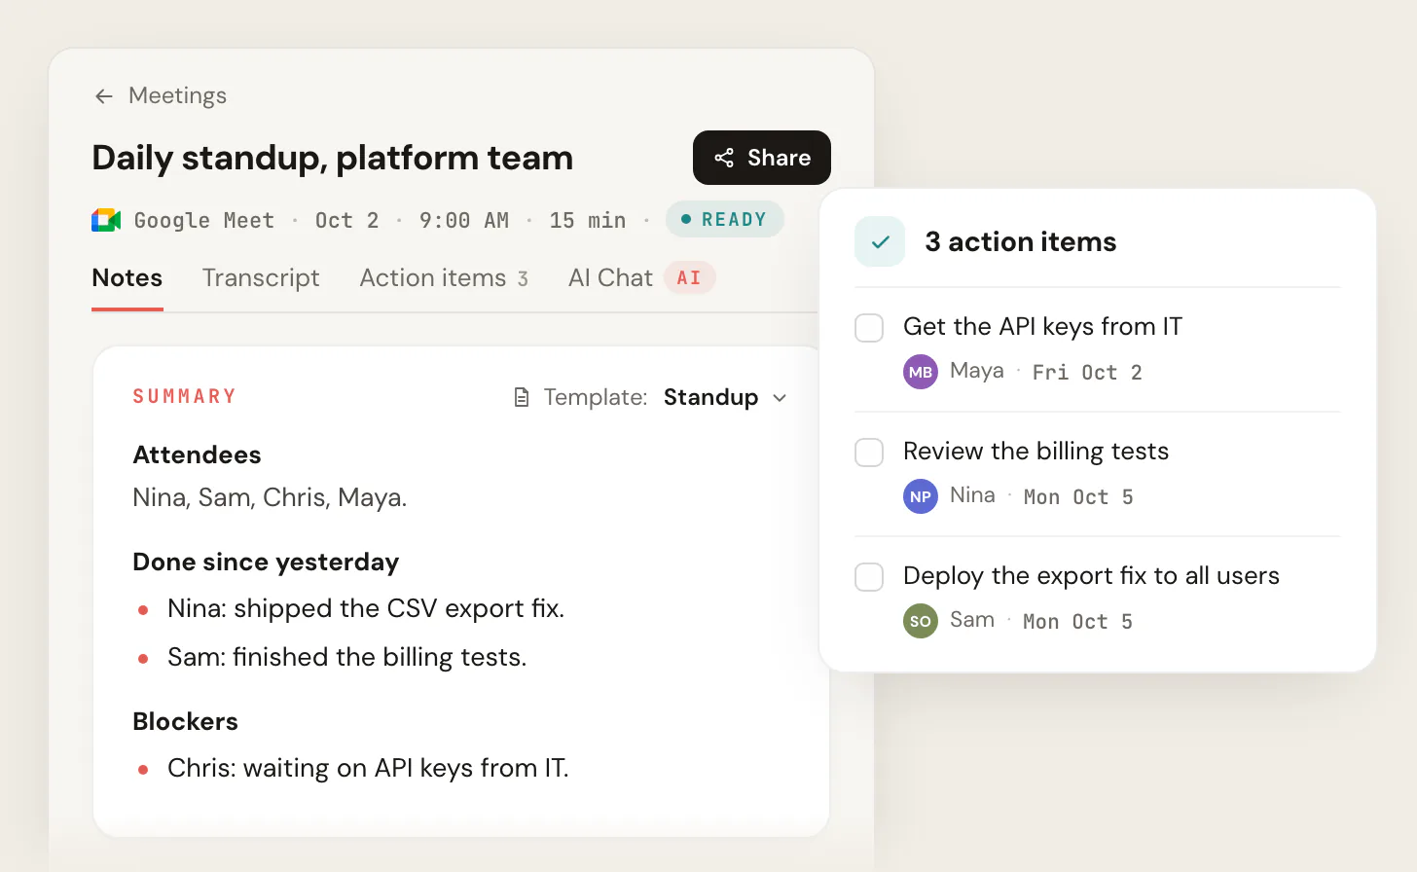Click Maya's MB avatar

tap(921, 372)
